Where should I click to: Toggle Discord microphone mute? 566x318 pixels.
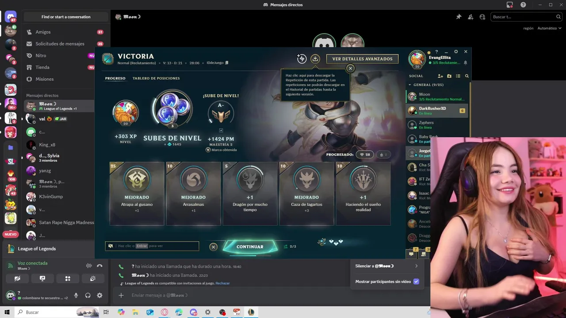[x=76, y=295]
